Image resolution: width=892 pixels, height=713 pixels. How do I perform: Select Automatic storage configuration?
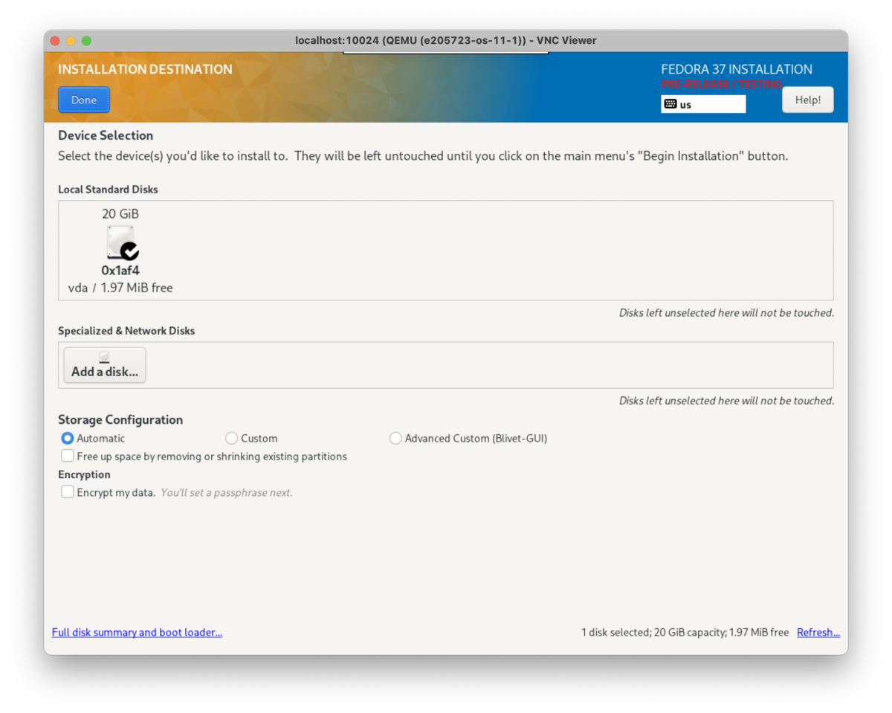pos(68,439)
